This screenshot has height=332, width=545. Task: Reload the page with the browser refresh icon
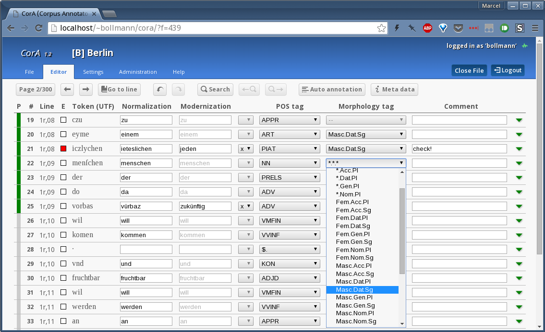39,28
